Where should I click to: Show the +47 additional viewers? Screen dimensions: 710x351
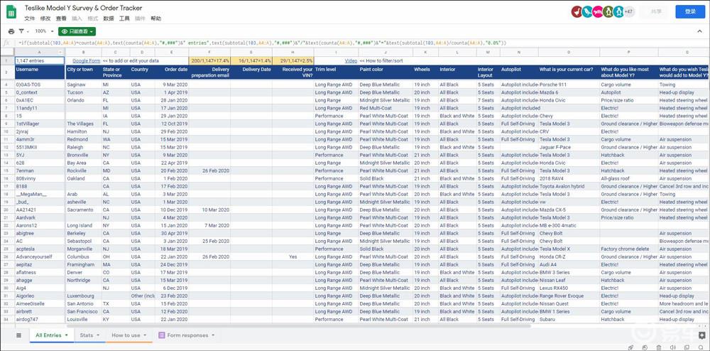629,12
